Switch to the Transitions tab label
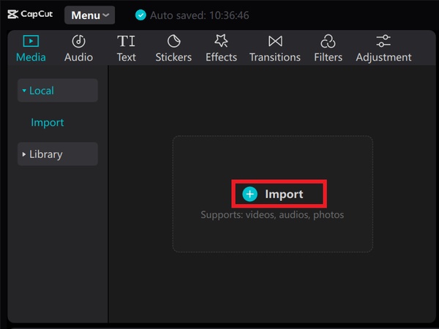Image resolution: width=439 pixels, height=329 pixels. [275, 57]
